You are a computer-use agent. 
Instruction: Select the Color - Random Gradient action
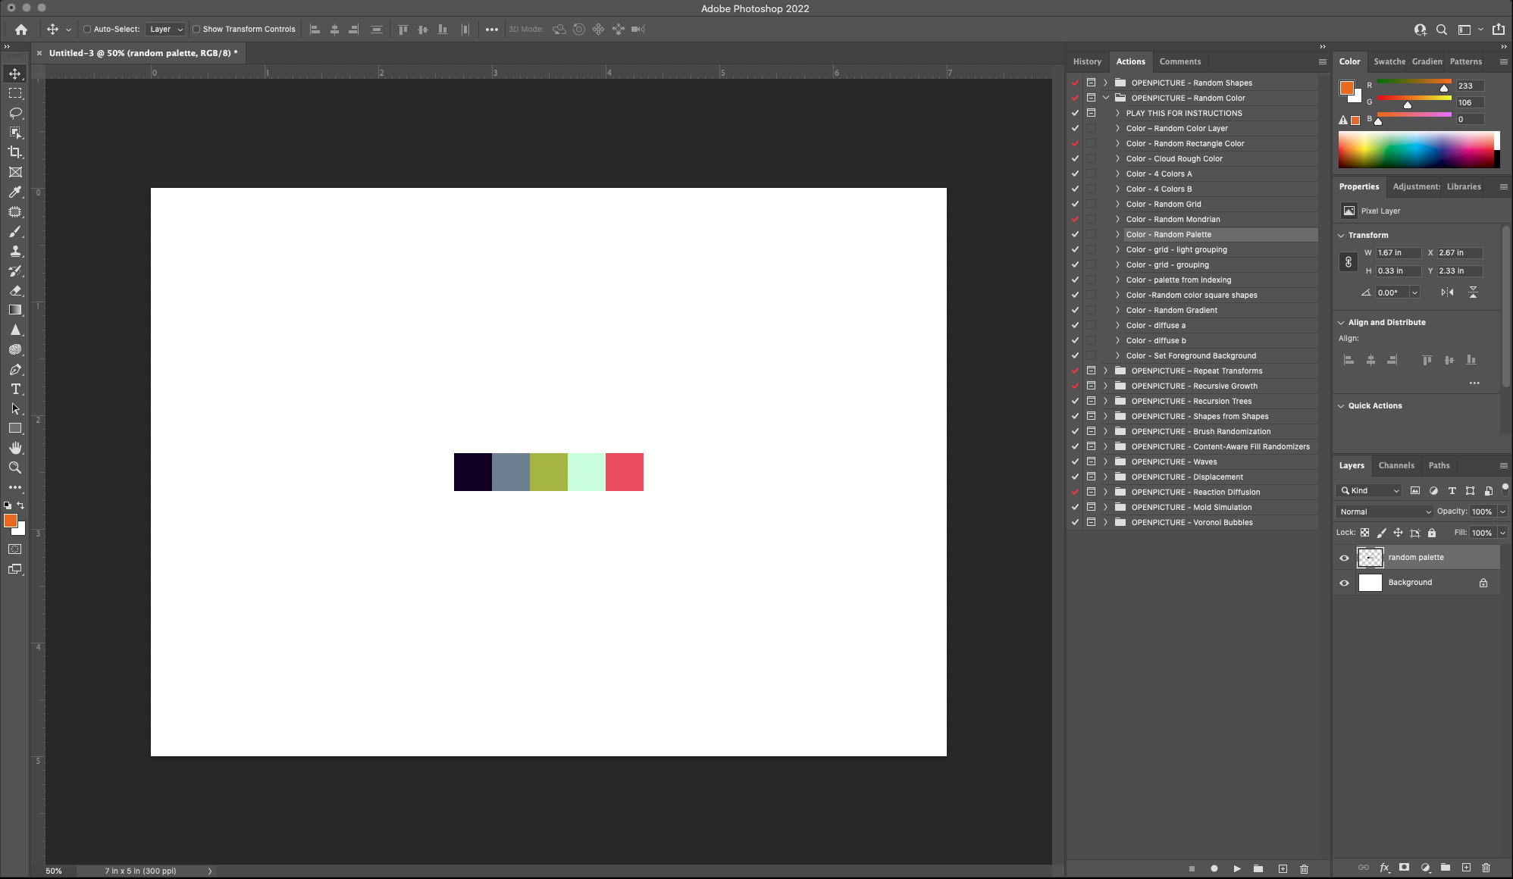(1171, 310)
